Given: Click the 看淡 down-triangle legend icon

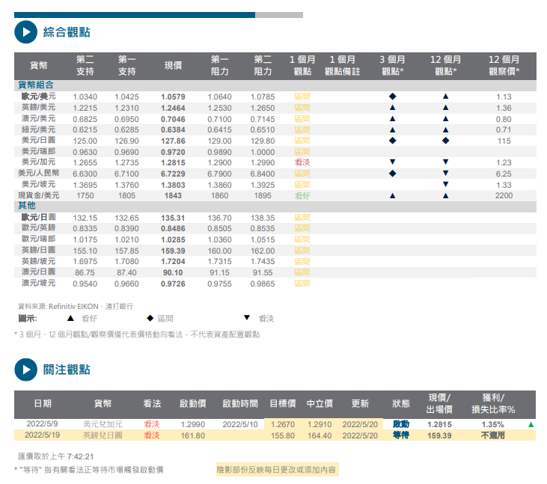Looking at the screenshot, I should tap(247, 318).
